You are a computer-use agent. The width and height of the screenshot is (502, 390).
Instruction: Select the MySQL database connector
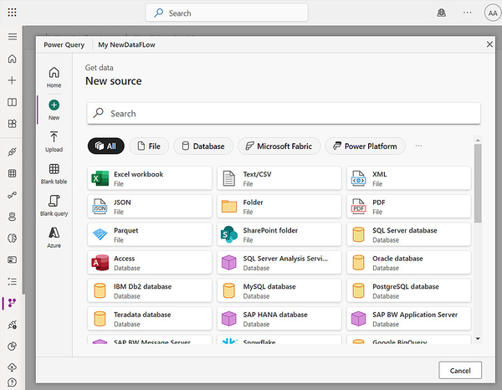click(x=279, y=290)
